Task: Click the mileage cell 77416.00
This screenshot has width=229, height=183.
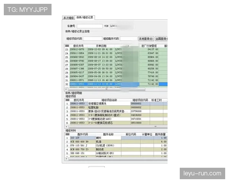Action: coord(149,72)
